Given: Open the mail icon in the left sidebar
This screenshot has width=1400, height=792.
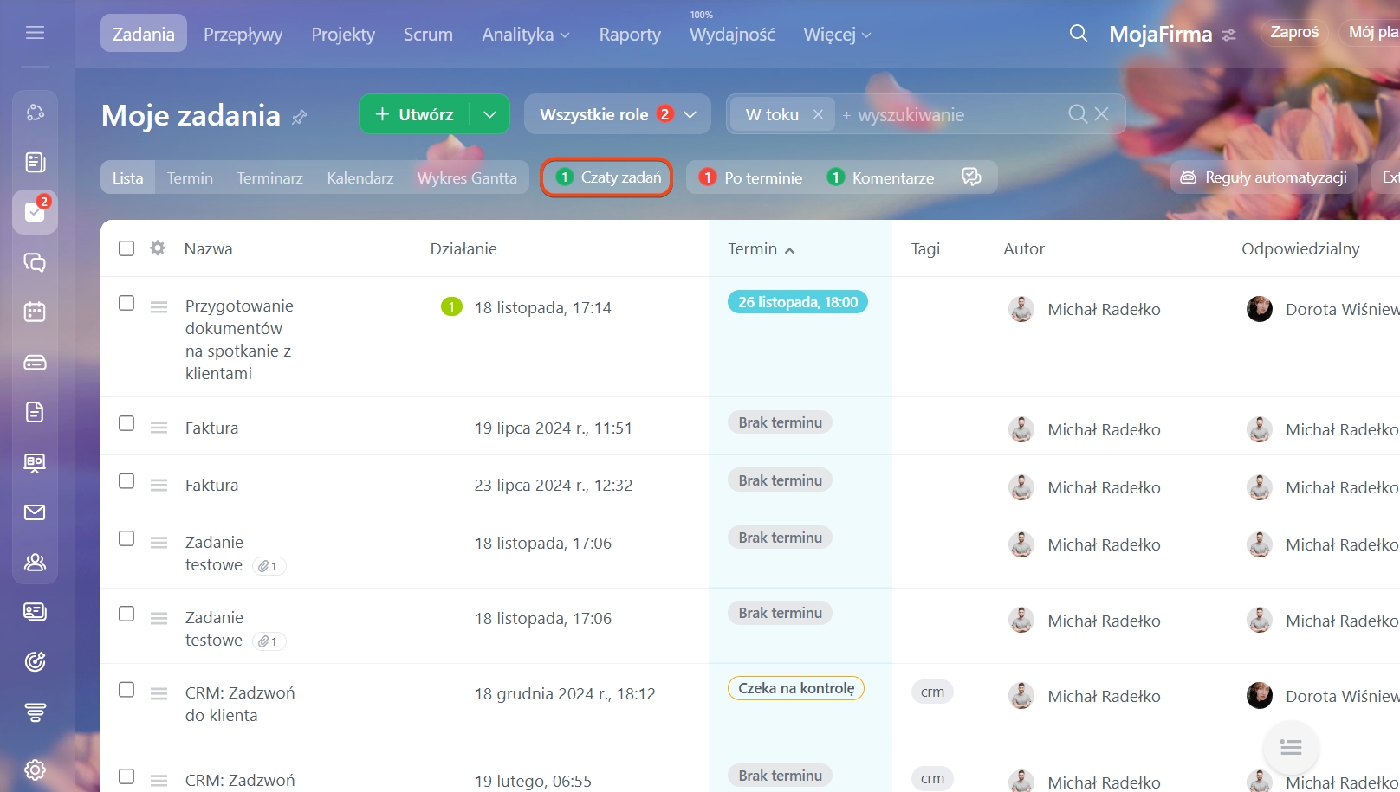Looking at the screenshot, I should point(35,512).
